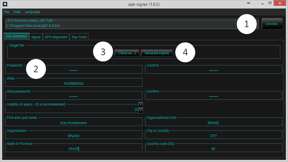288x162 pixels.
Task: Increase the validity years with the up arrow
Action: point(141,105)
